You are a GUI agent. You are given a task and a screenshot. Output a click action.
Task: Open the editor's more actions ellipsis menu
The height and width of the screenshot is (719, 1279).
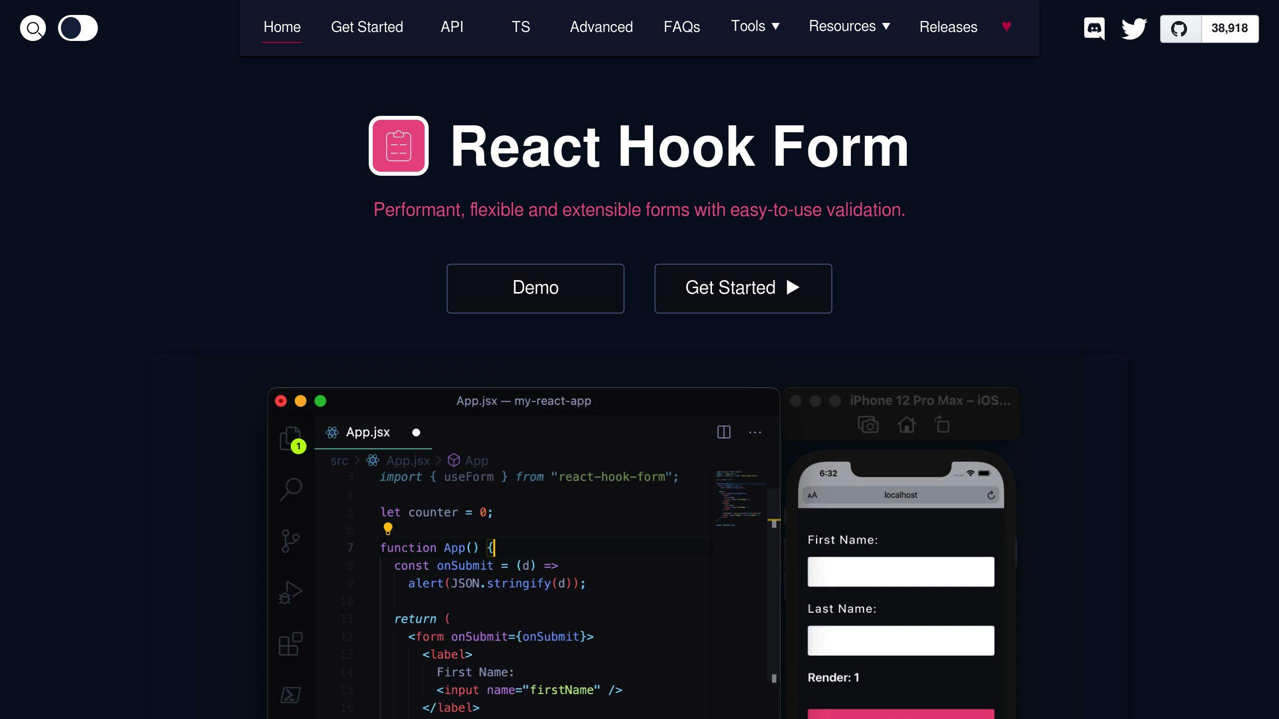[x=755, y=432]
